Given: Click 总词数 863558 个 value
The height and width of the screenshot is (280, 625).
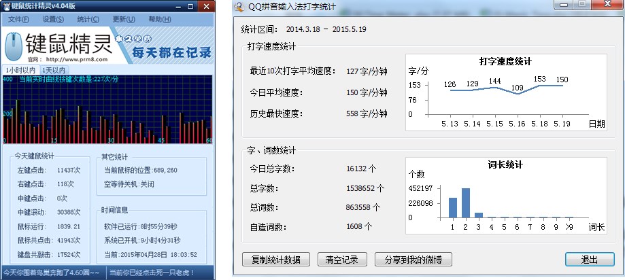Looking at the screenshot, I should 363,207.
